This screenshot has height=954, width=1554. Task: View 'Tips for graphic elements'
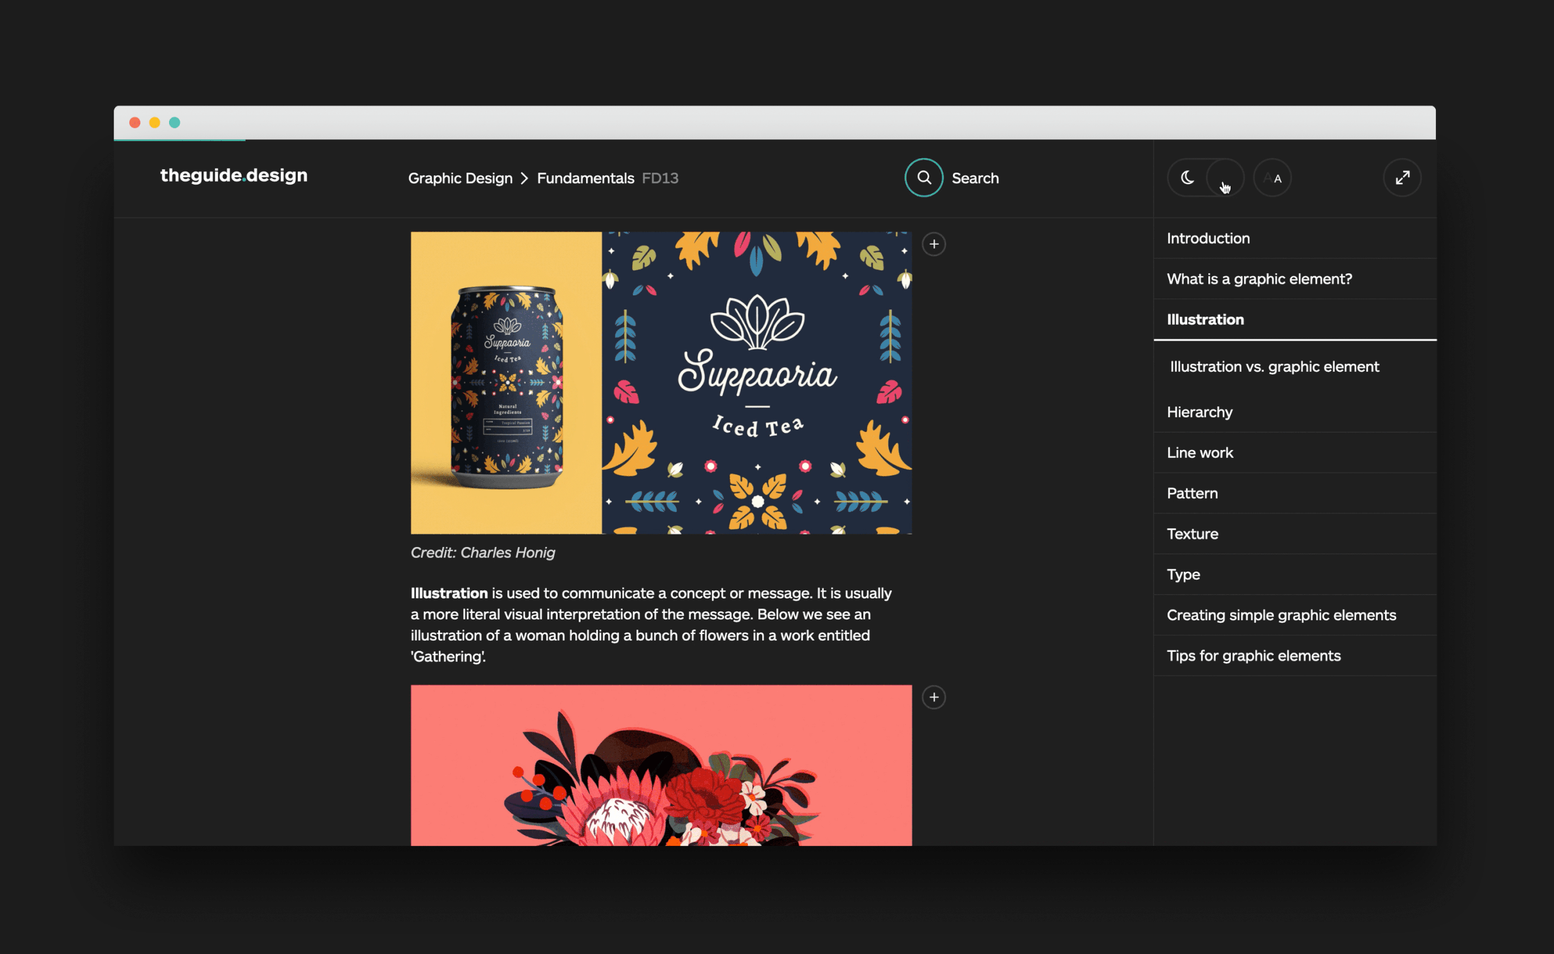[1254, 656]
